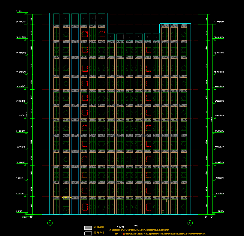244x236 pixels.
Task: Select the ground-floor entrance door on left
Action: (66, 207)
